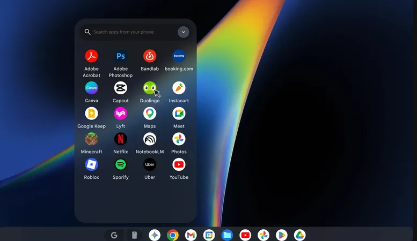Open the Spotify app icon
Image resolution: width=417 pixels, height=241 pixels.
point(120,164)
